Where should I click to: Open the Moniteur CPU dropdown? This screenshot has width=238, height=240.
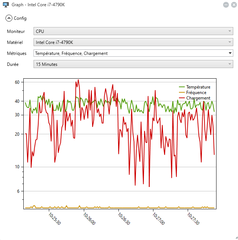click(x=133, y=31)
